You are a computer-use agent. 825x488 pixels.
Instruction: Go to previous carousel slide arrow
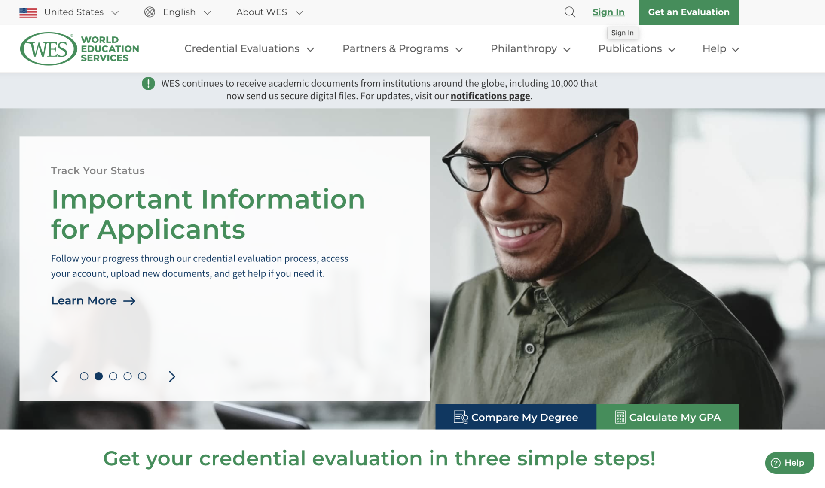pyautogui.click(x=55, y=376)
